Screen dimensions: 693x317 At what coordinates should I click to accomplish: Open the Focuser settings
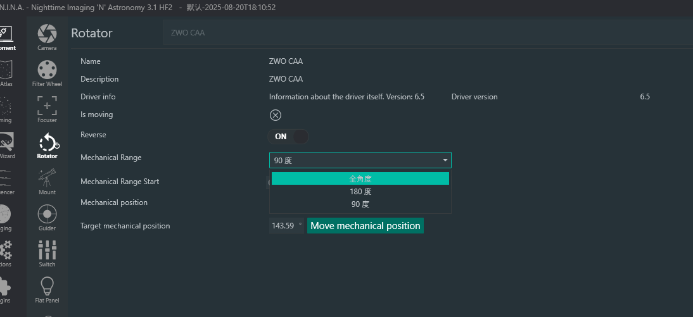[x=47, y=109]
